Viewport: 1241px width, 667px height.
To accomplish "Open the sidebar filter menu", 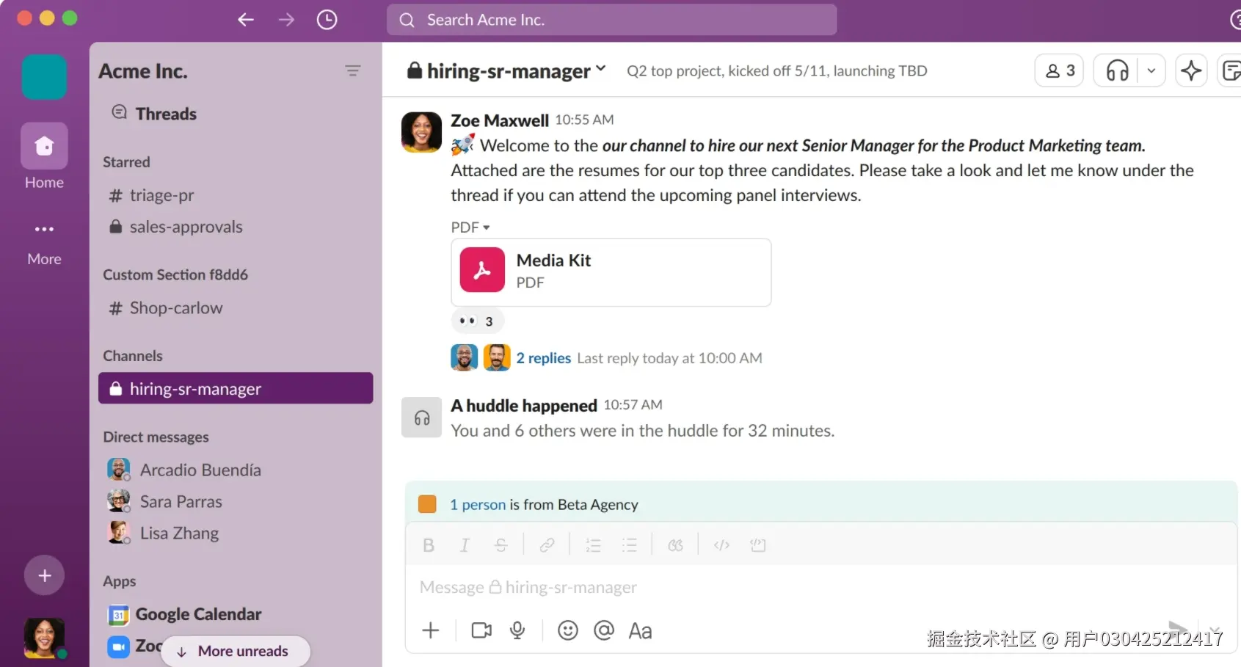I will coord(354,70).
